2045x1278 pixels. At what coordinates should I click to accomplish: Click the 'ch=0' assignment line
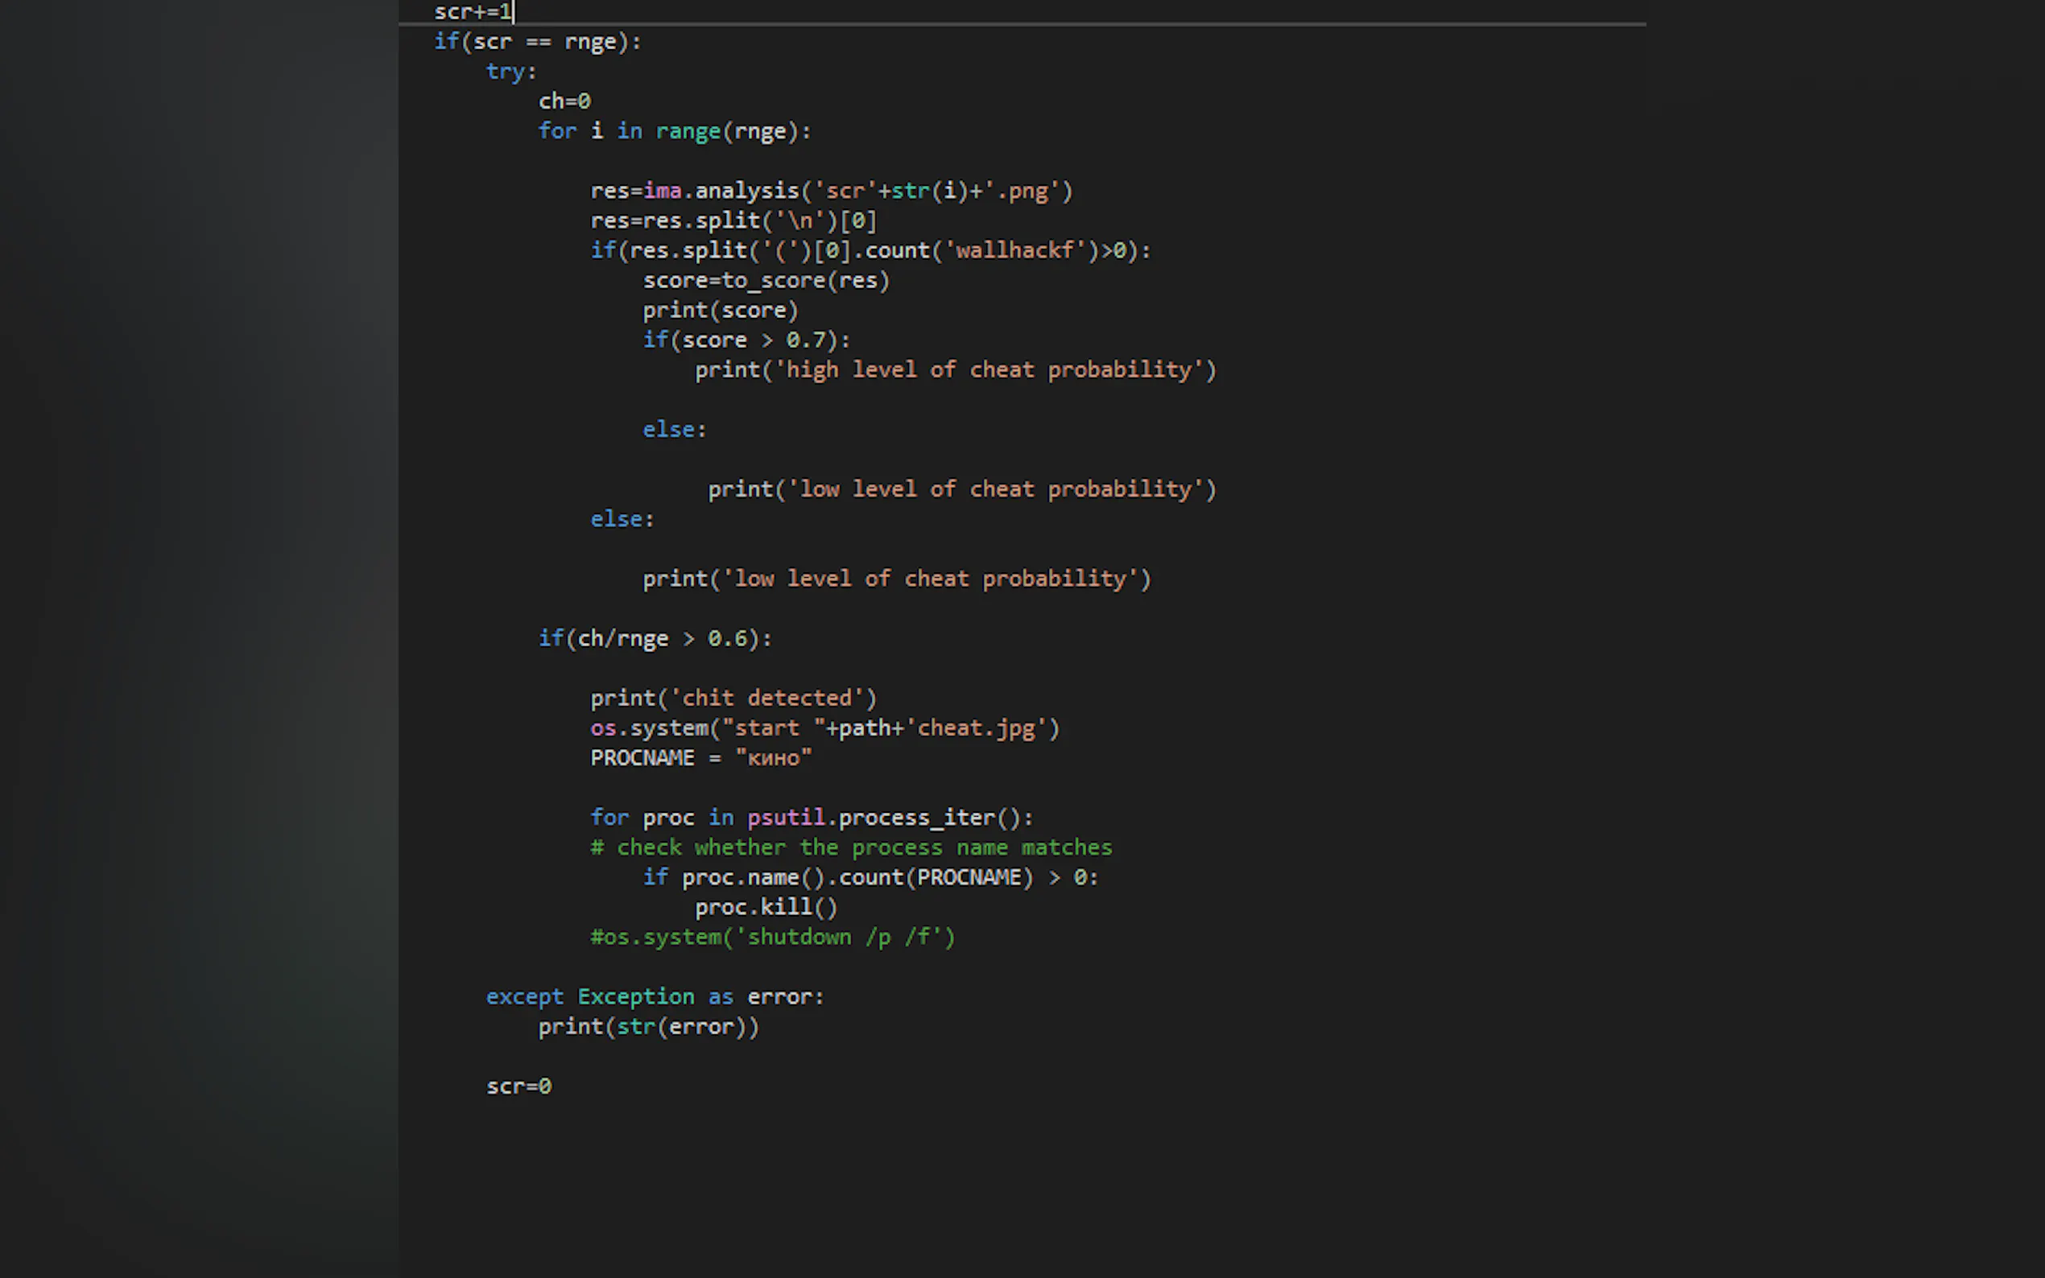(x=564, y=101)
